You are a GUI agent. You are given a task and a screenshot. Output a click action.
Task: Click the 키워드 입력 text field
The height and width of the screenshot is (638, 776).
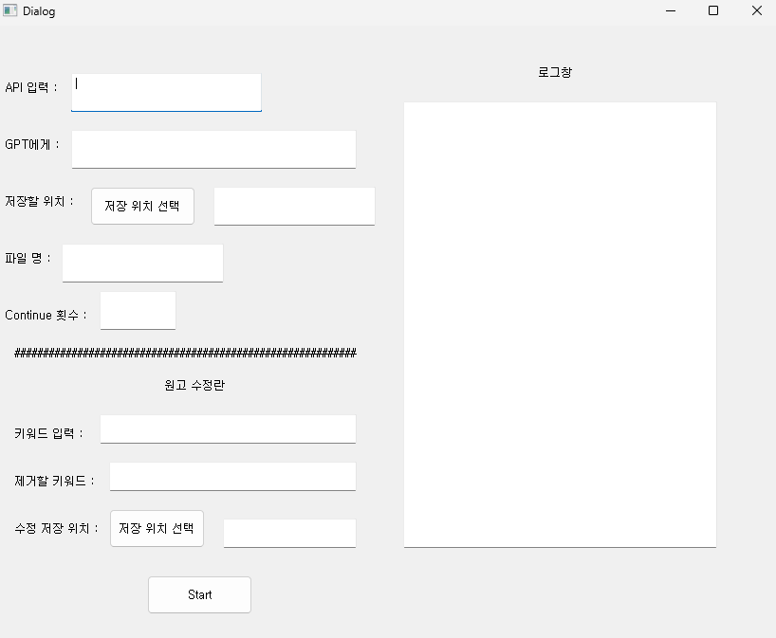click(228, 428)
